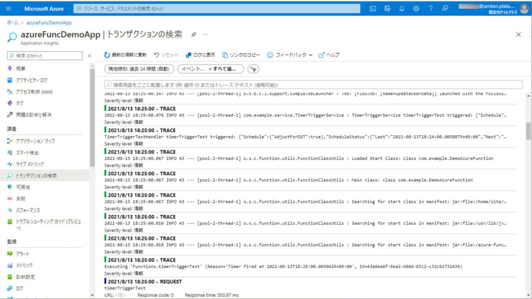Open Azure Cloud Shell from the top bar
The image size is (532, 299).
372,8
